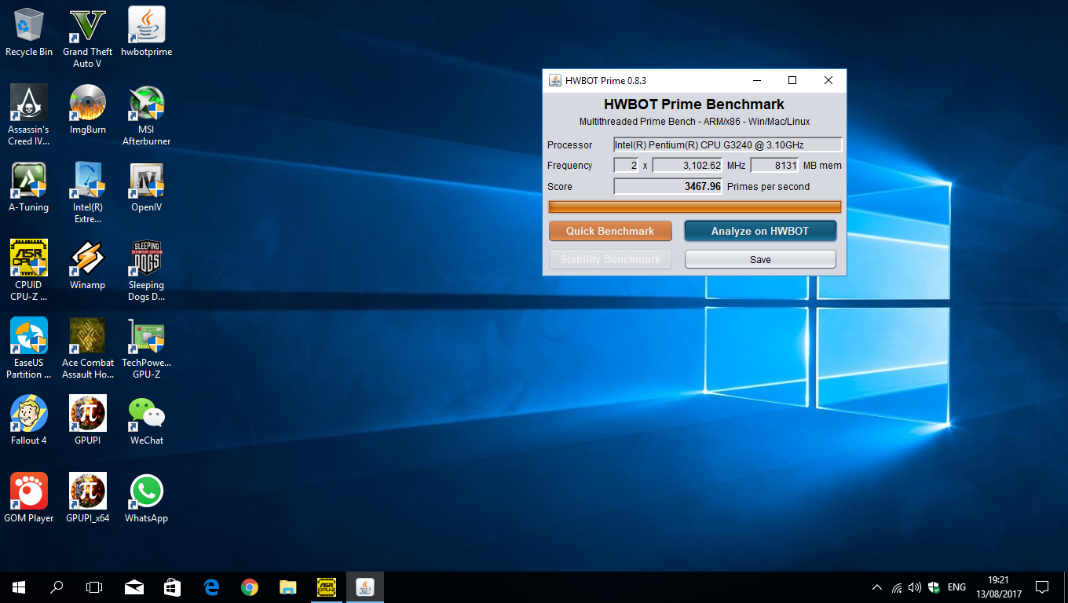Select EaseUS Partition Master icon

[x=29, y=349]
